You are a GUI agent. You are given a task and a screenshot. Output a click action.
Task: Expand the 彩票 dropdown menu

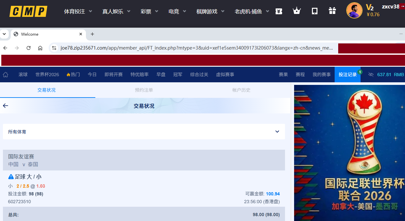click(x=149, y=11)
